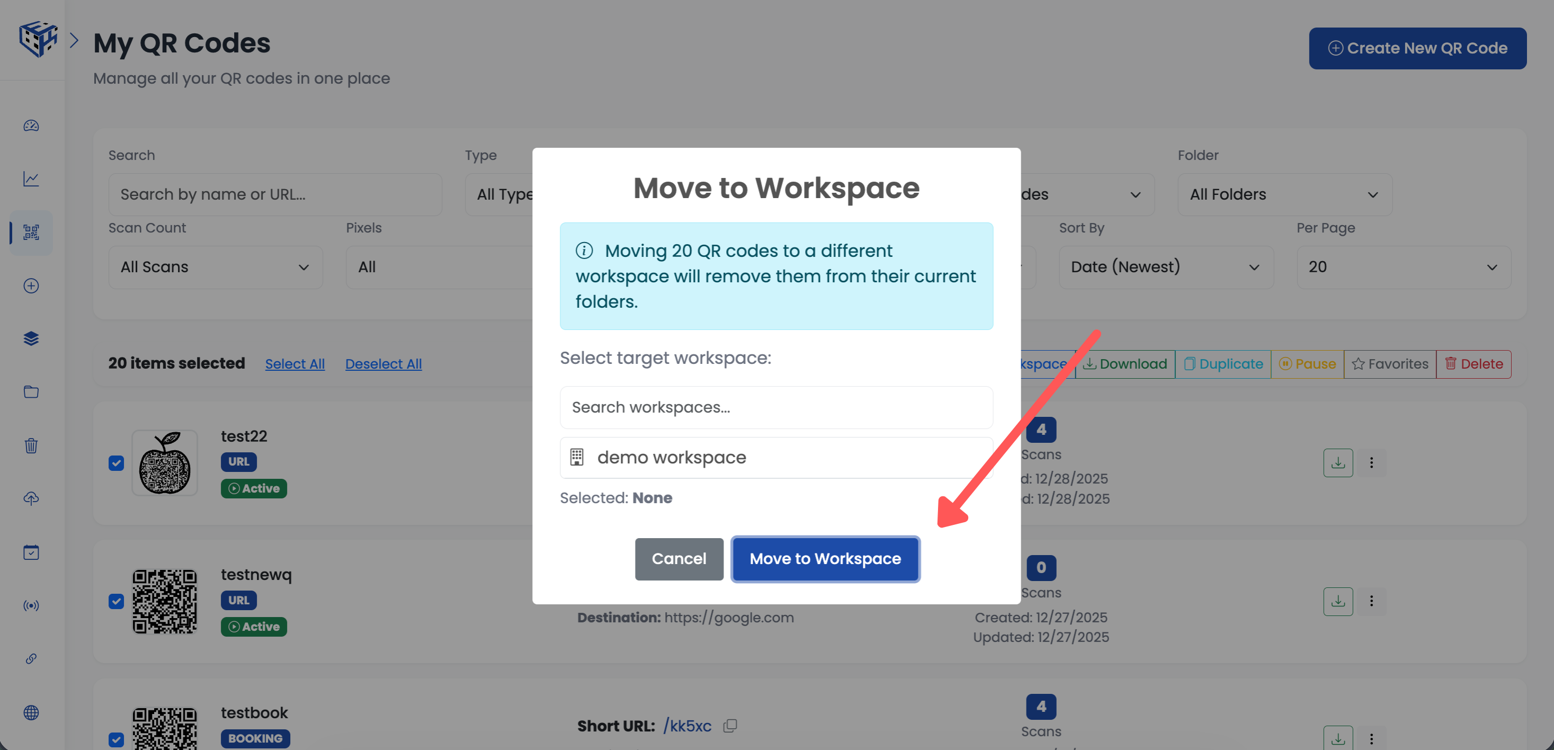Open the short links icon in sidebar

click(31, 658)
